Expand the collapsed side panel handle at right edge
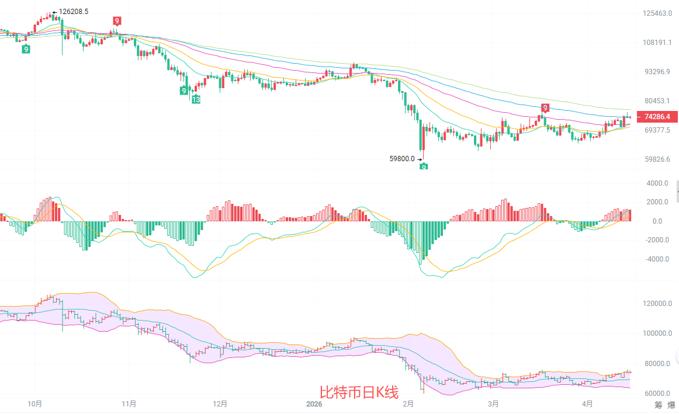 coord(677,192)
